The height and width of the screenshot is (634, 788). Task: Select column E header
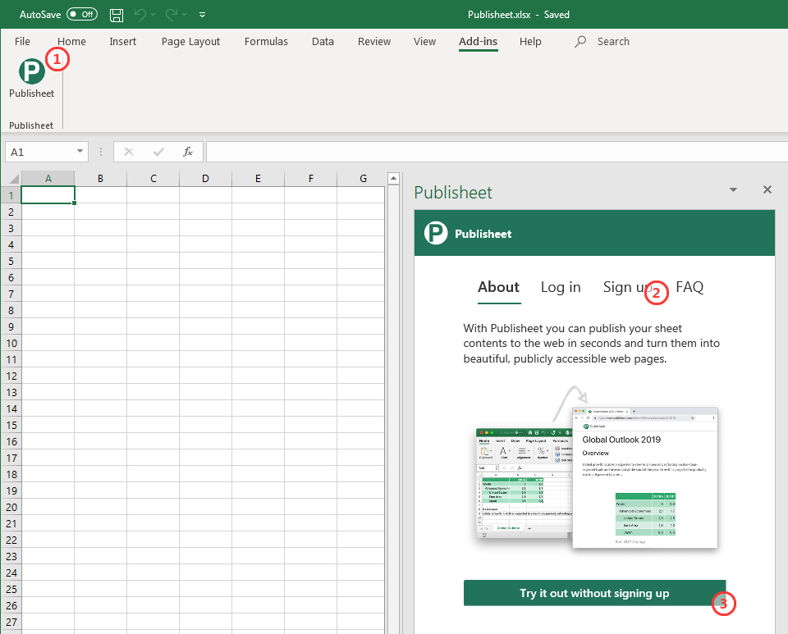(x=258, y=178)
